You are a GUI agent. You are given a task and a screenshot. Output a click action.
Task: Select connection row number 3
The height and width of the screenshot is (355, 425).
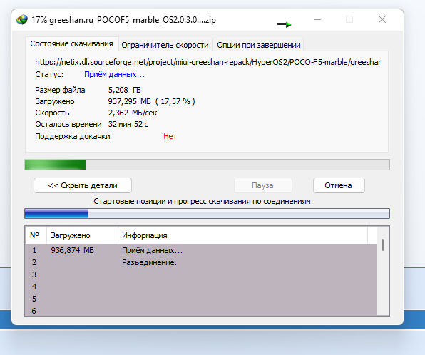(x=201, y=274)
